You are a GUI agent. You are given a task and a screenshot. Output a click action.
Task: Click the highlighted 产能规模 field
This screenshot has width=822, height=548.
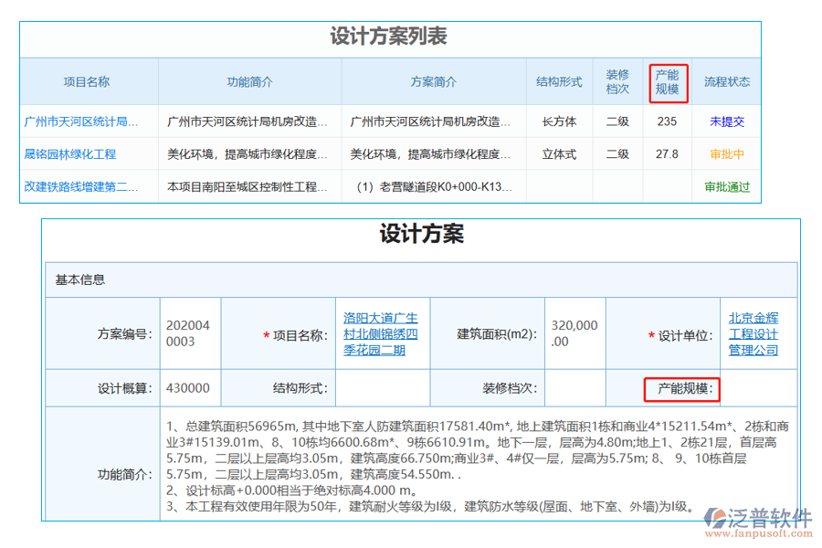[685, 389]
